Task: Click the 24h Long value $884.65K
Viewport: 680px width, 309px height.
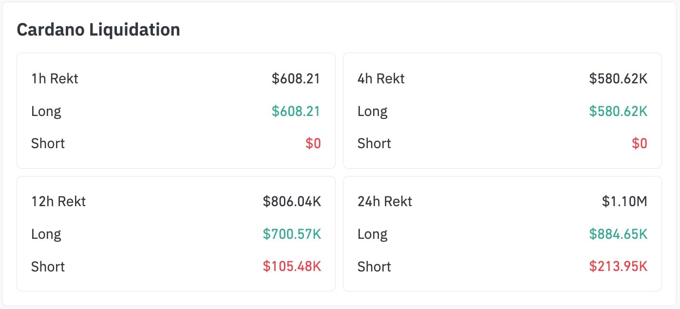Action: click(x=618, y=234)
